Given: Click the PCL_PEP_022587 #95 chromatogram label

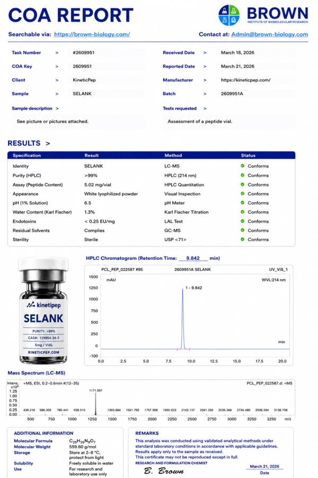Looking at the screenshot, I should [122, 269].
